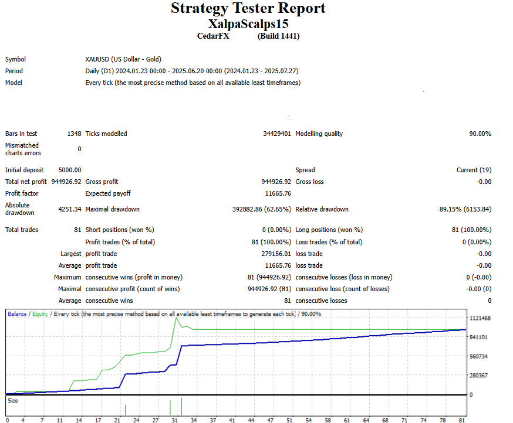
Task: Click ticks modelled value 34429401
Action: (277, 134)
